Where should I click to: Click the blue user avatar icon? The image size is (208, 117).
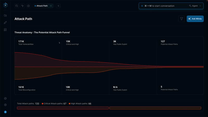pos(5,112)
